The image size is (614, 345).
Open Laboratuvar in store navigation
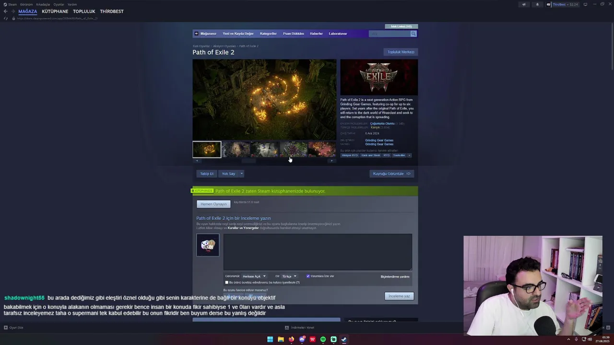[338, 34]
